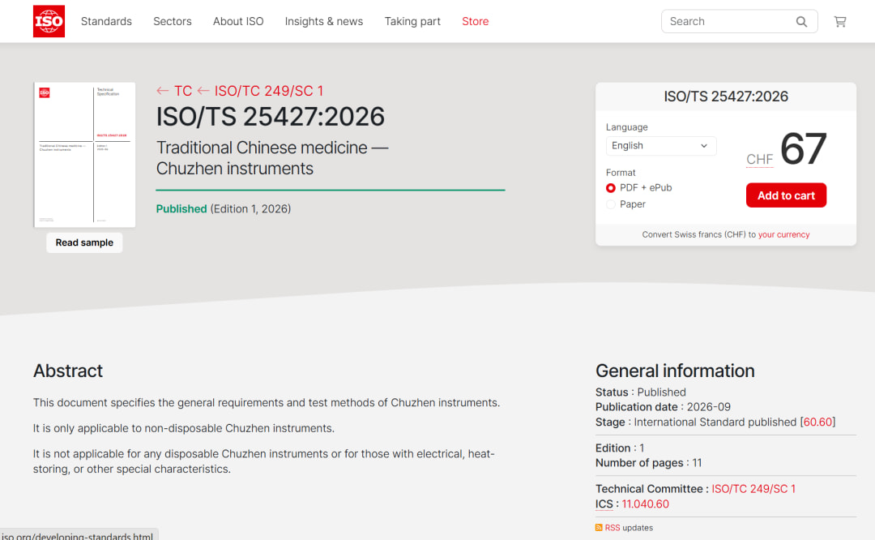Click the Add to cart button
875x540 pixels.
point(786,195)
